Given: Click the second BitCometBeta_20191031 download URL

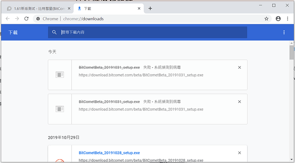Looking at the screenshot, I should click(141, 109).
